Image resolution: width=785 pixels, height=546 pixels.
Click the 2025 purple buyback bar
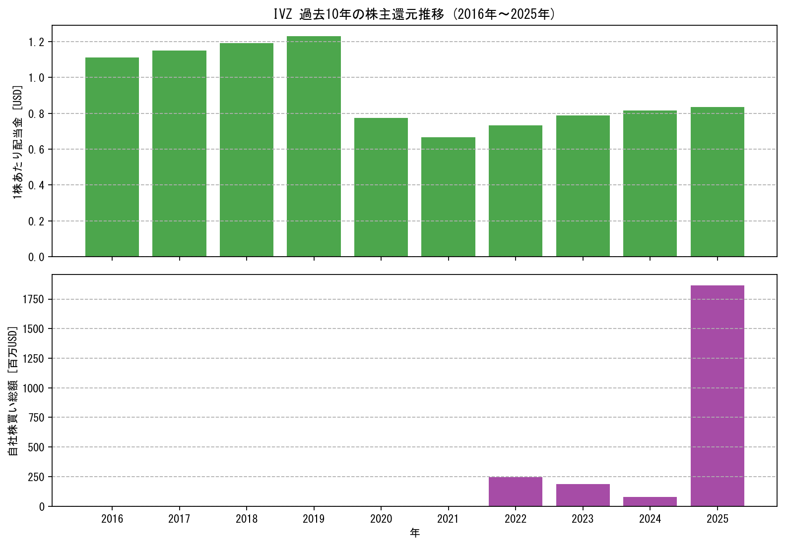tap(718, 396)
